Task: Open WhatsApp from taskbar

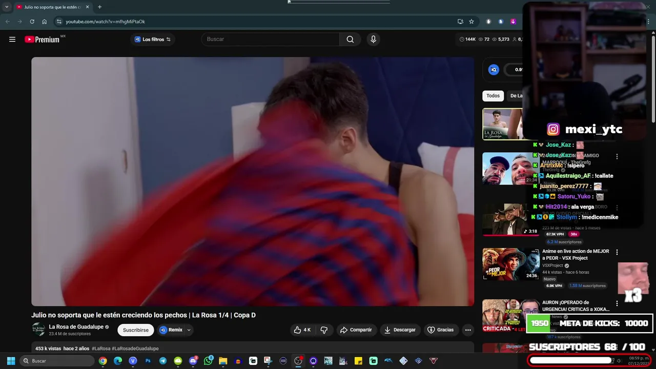Action: click(x=208, y=361)
